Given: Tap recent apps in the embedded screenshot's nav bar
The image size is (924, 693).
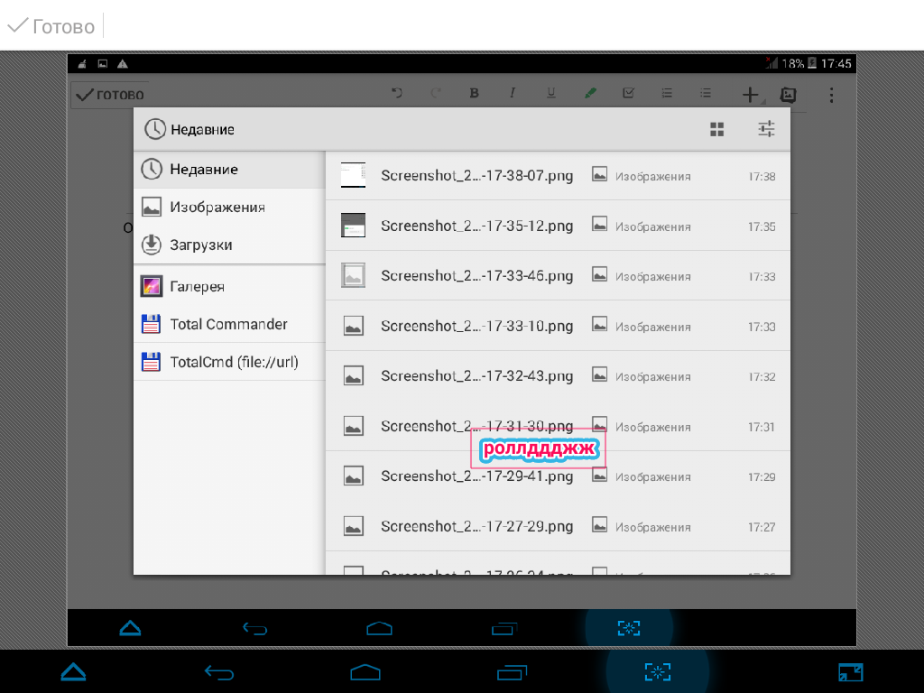Looking at the screenshot, I should coord(504,629).
